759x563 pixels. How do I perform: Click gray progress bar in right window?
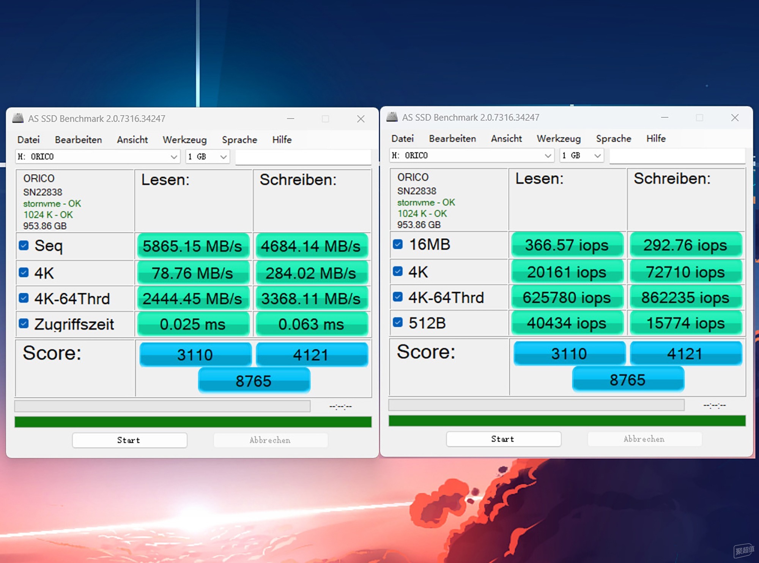pos(537,405)
